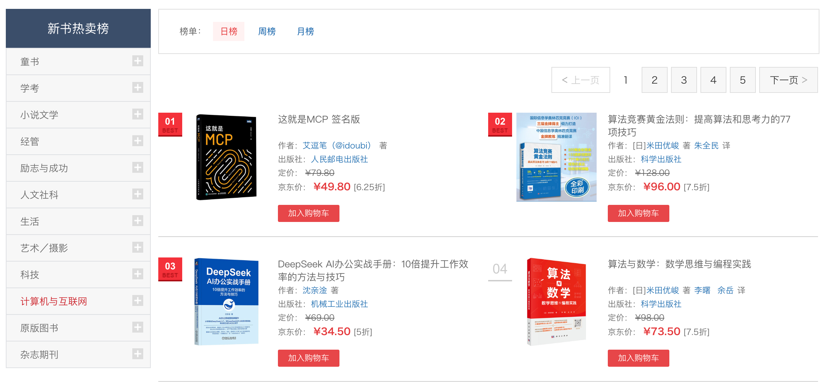Select the 日榜 daily ranking tab
830x392 pixels.
[x=229, y=31]
